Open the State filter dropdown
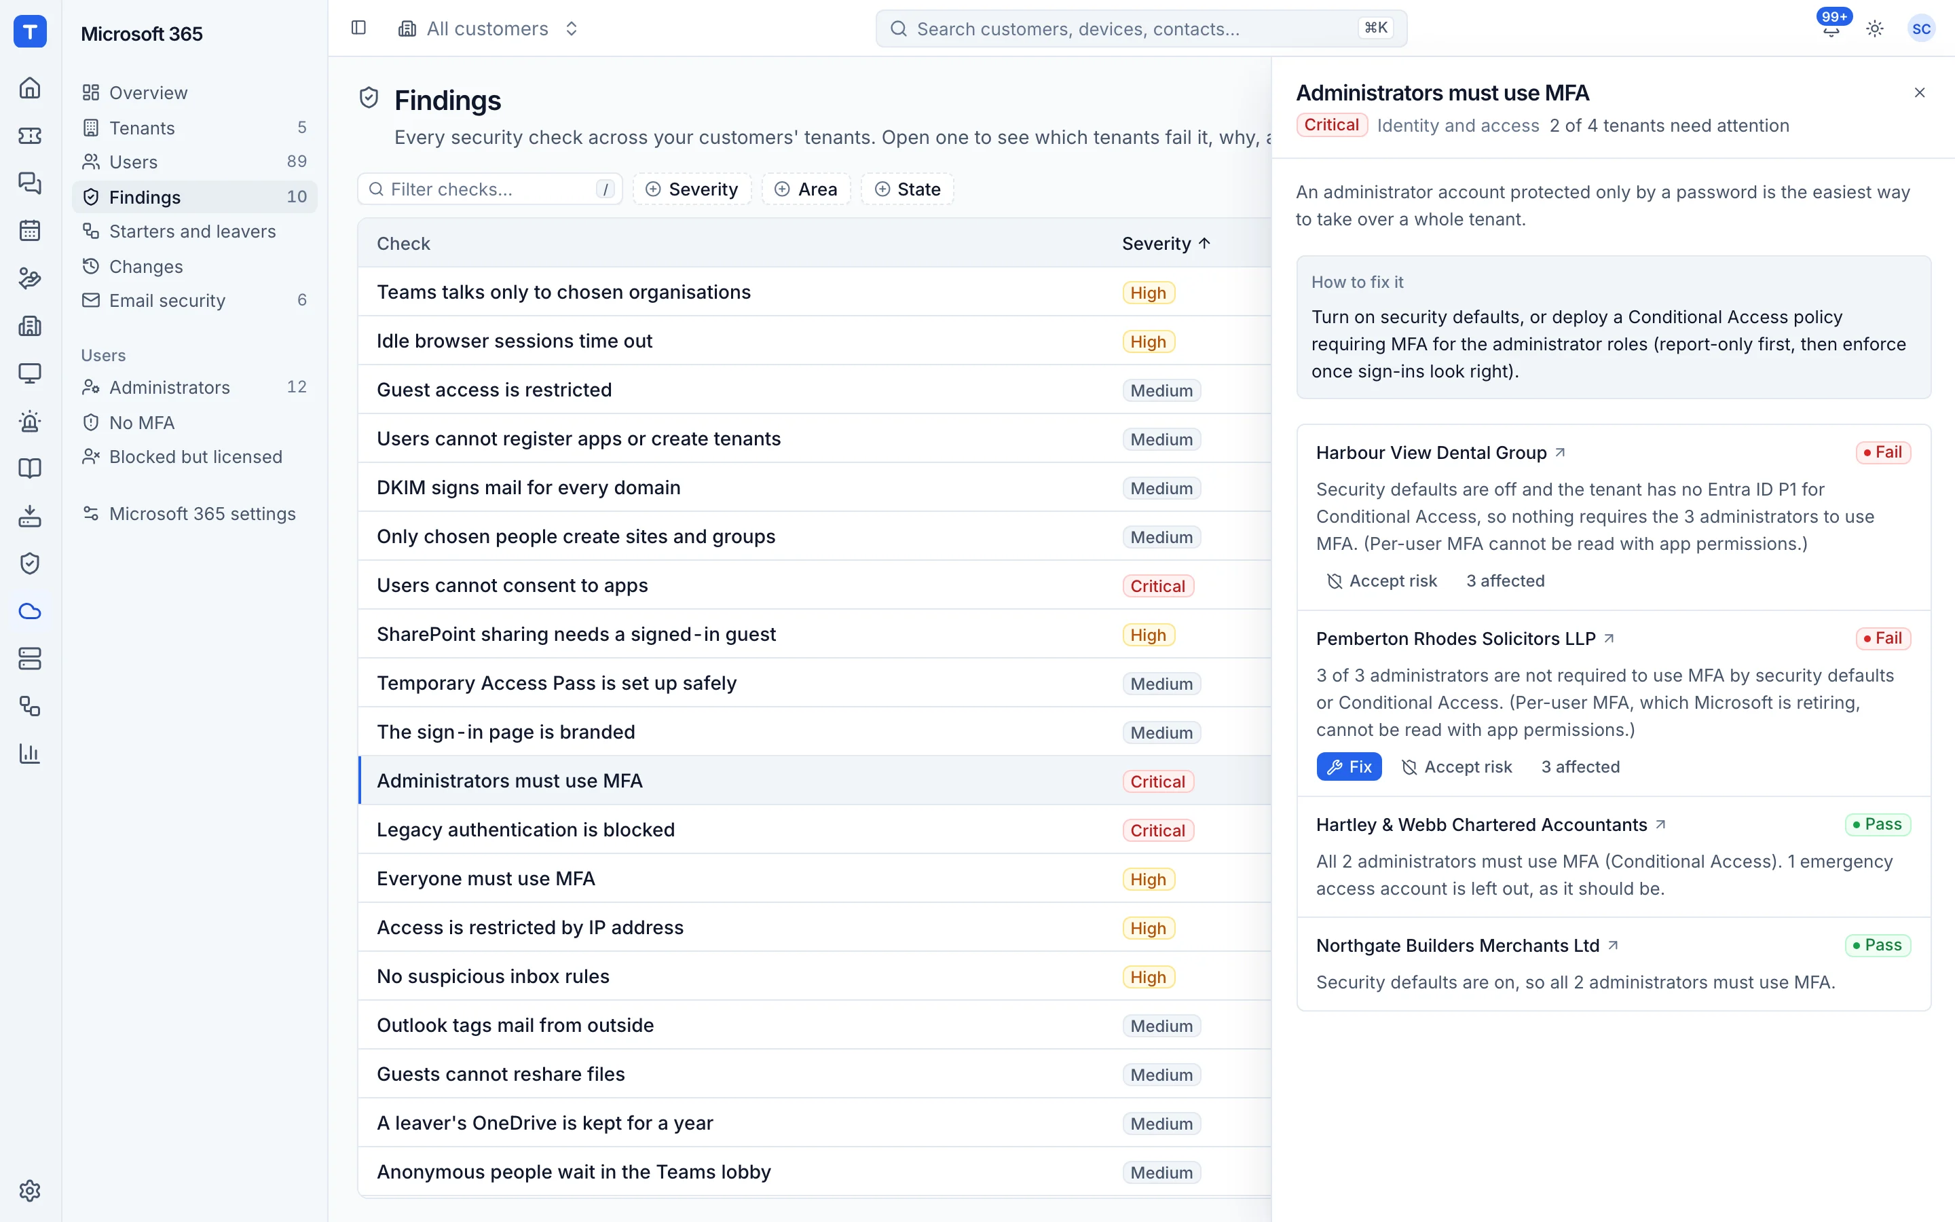 point(906,189)
